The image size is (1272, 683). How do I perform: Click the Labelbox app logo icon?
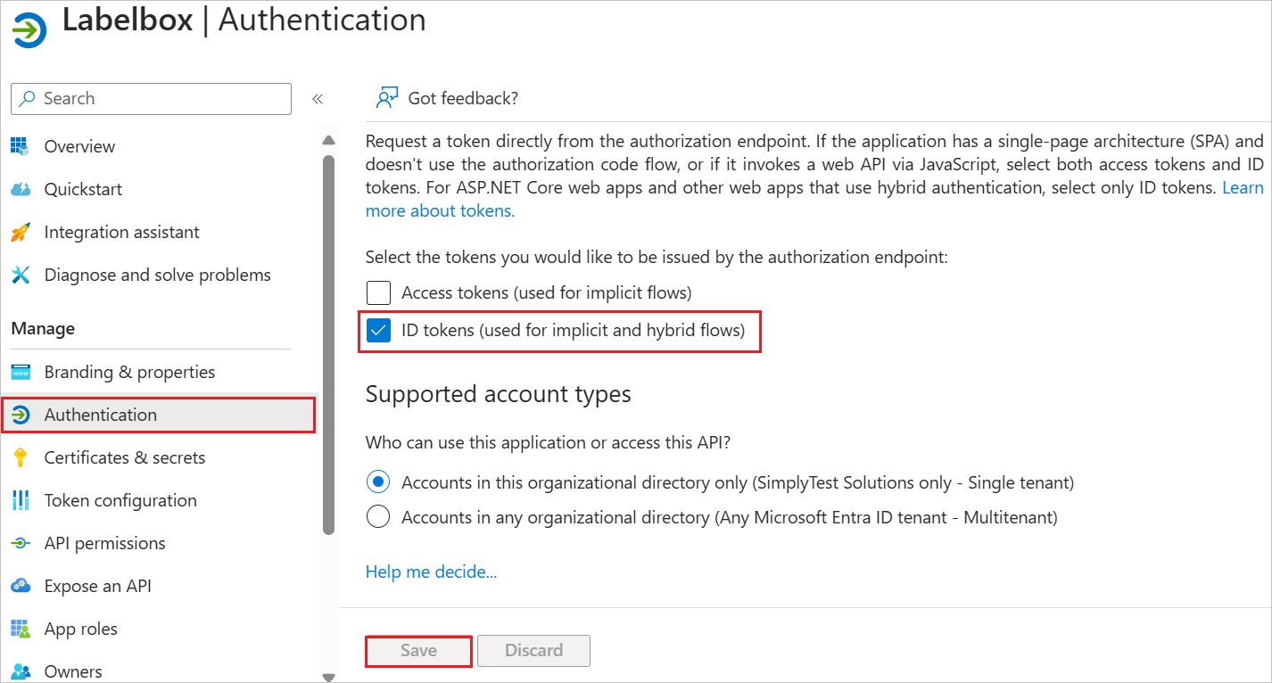30,29
